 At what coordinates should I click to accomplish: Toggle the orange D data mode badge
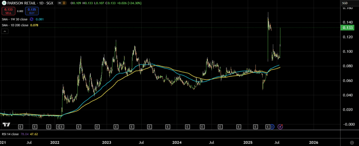[64, 3]
